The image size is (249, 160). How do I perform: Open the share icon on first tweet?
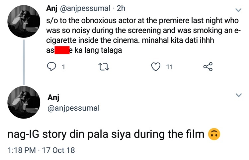207,67
